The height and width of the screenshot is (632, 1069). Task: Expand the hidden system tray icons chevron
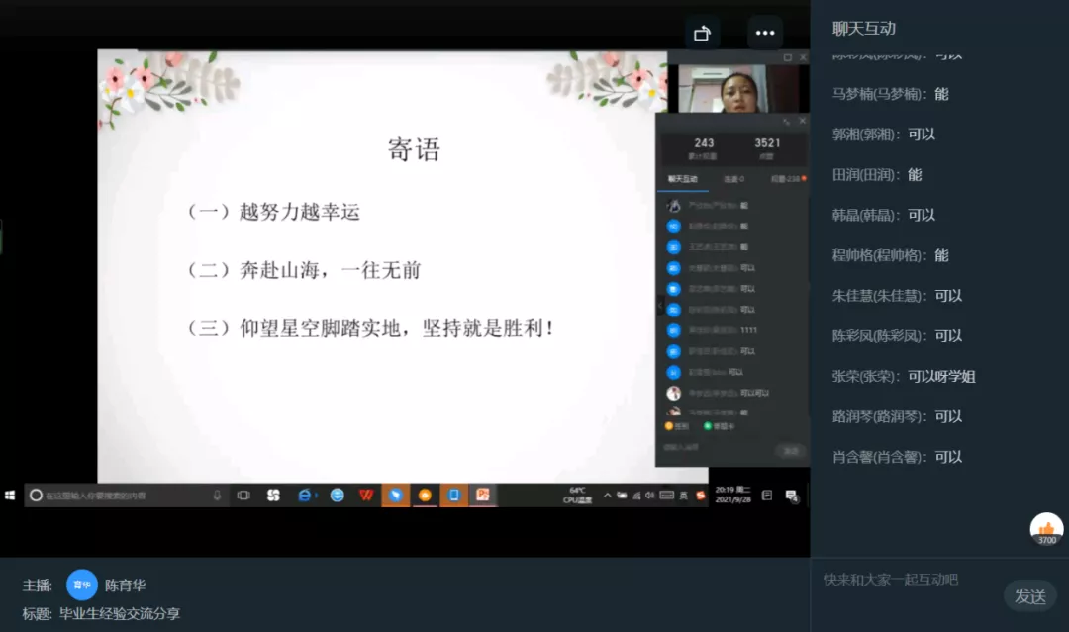607,495
